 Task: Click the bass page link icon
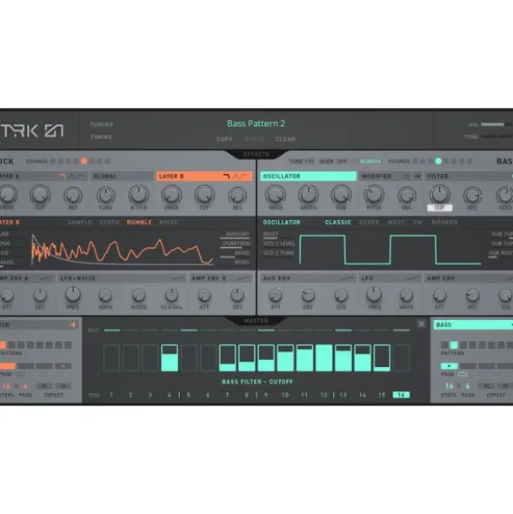(462, 374)
